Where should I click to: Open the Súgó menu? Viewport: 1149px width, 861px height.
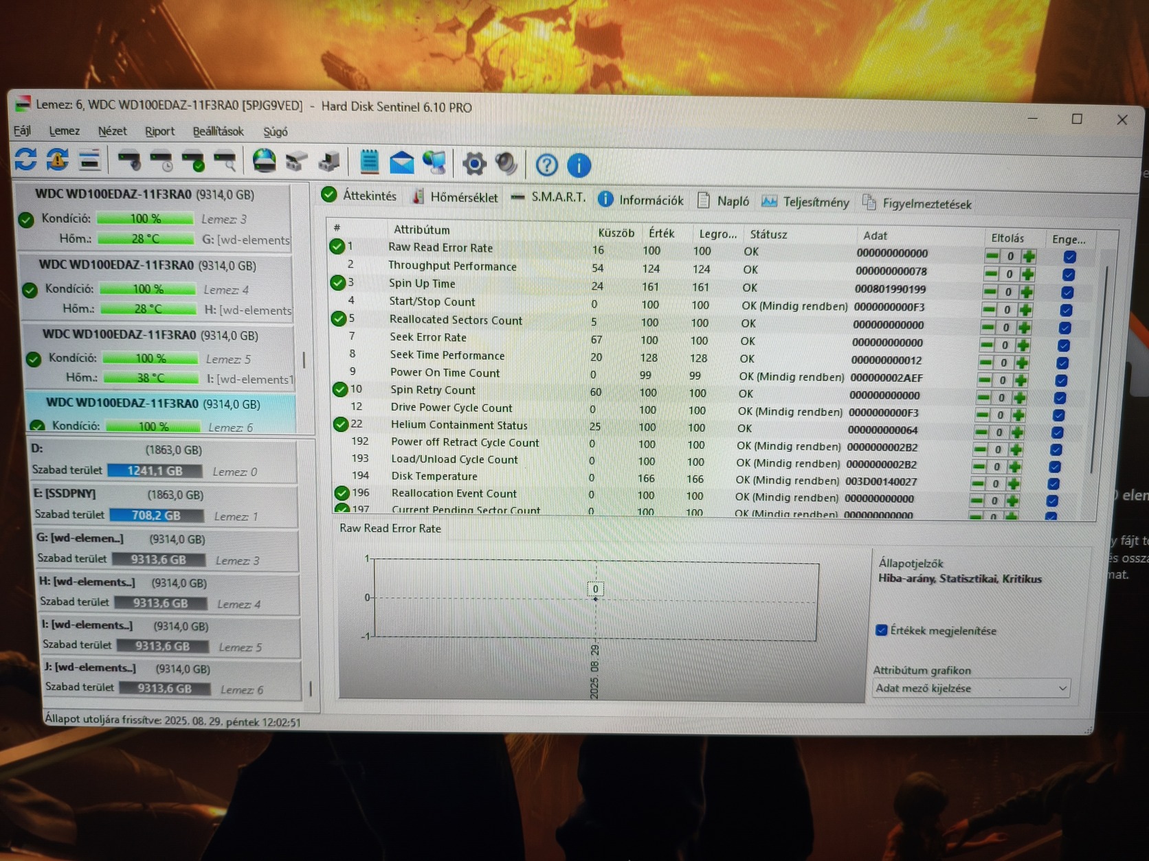(x=276, y=132)
